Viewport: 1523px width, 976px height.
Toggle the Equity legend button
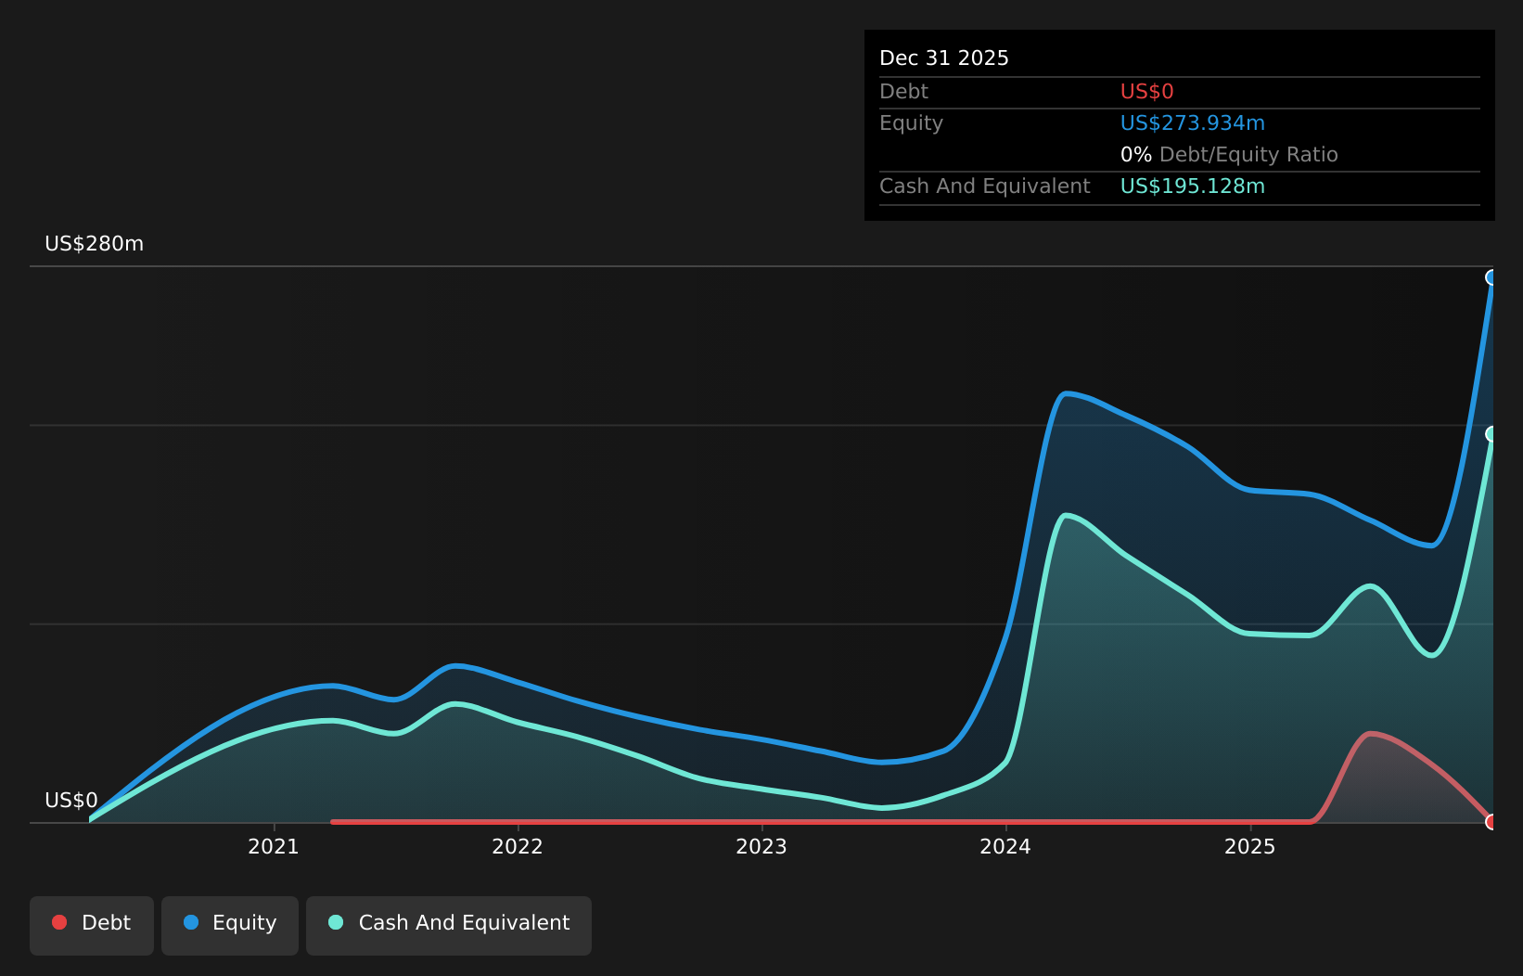[x=230, y=925]
